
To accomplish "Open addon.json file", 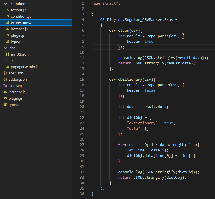I will pyautogui.click(x=18, y=80).
